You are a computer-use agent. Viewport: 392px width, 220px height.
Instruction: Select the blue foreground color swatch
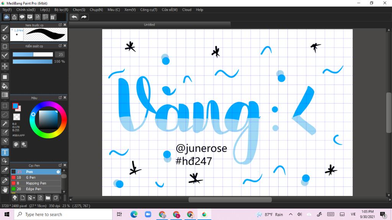[15, 106]
